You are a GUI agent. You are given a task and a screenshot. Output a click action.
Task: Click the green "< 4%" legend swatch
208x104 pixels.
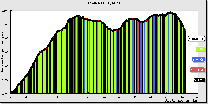tap(199, 49)
